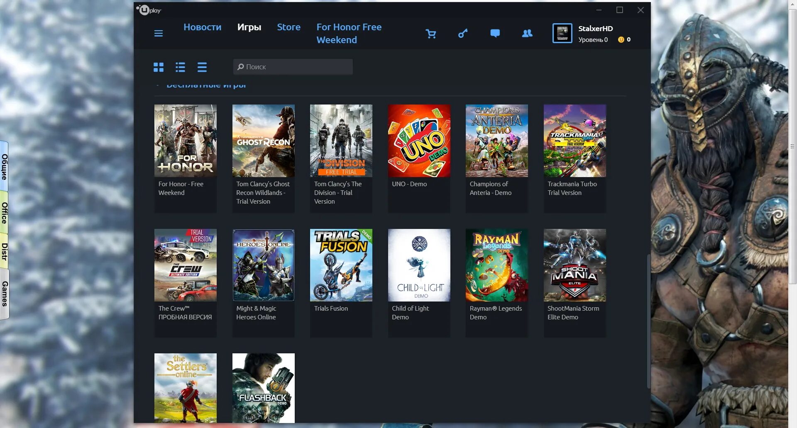
Task: Open the Games side tab
Action: tap(5, 294)
